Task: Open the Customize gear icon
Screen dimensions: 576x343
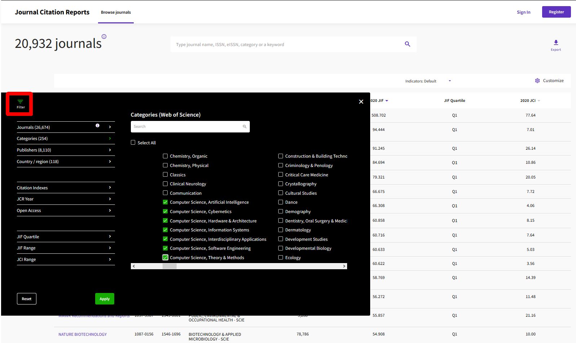Action: [x=537, y=81]
